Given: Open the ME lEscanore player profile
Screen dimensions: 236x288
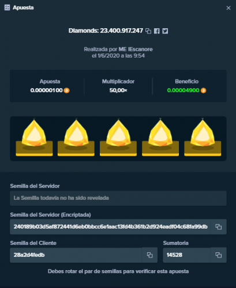Looking at the screenshot, I should (x=136, y=50).
